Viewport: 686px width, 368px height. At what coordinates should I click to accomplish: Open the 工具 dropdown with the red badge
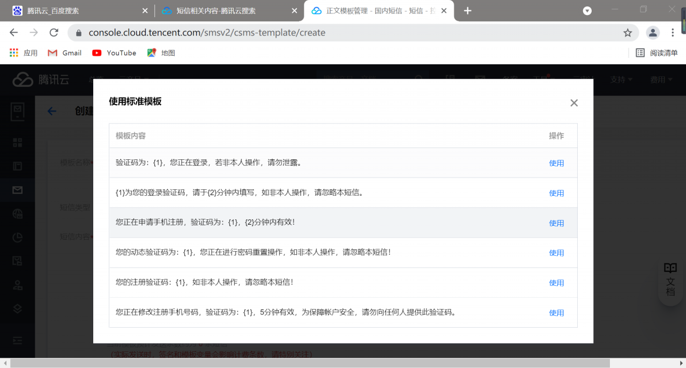(542, 79)
